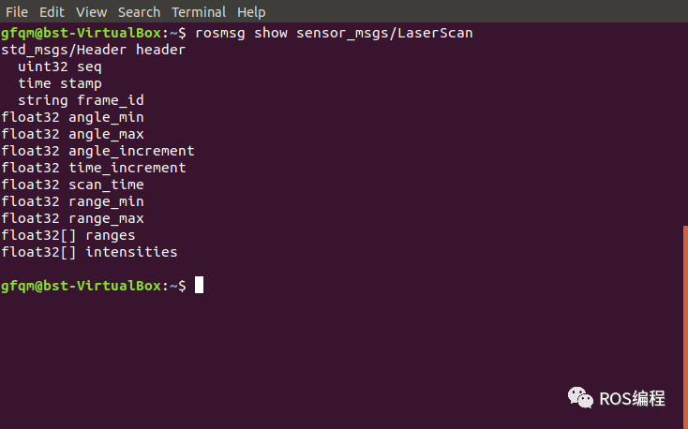This screenshot has width=688, height=429.
Task: Click the WeChat logo icon in the watermark
Action: pyautogui.click(x=580, y=397)
